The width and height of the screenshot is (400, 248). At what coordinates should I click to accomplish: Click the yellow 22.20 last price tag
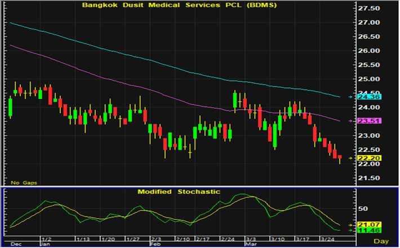pyautogui.click(x=369, y=158)
